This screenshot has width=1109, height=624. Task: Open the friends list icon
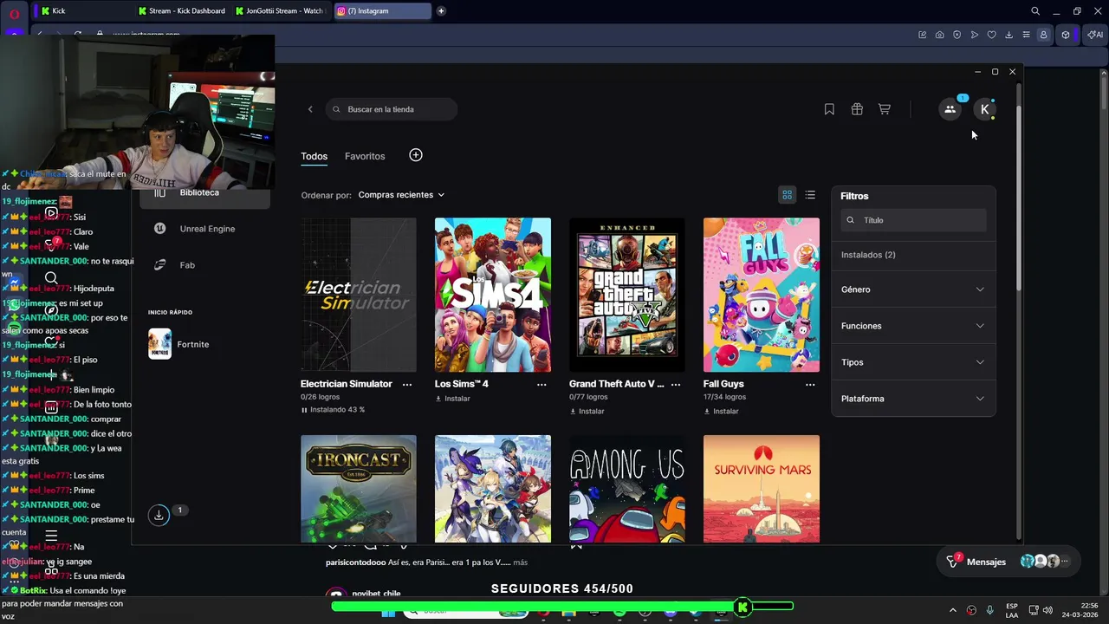click(950, 109)
